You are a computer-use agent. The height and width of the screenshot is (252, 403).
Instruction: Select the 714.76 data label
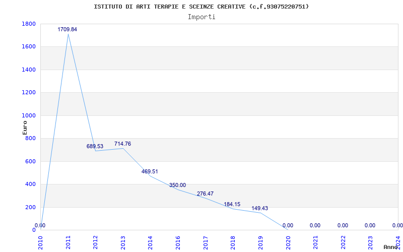122,144
